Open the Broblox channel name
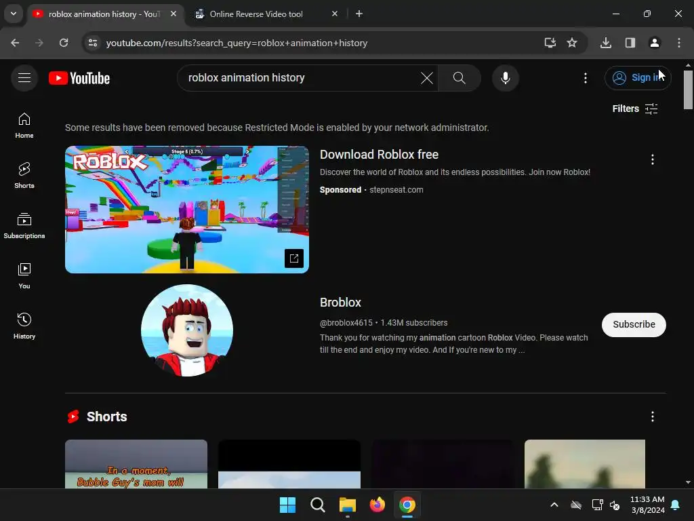This screenshot has height=521, width=694. coord(340,303)
